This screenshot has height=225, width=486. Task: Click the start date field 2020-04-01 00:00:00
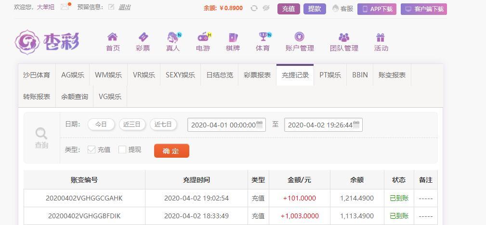(226, 125)
